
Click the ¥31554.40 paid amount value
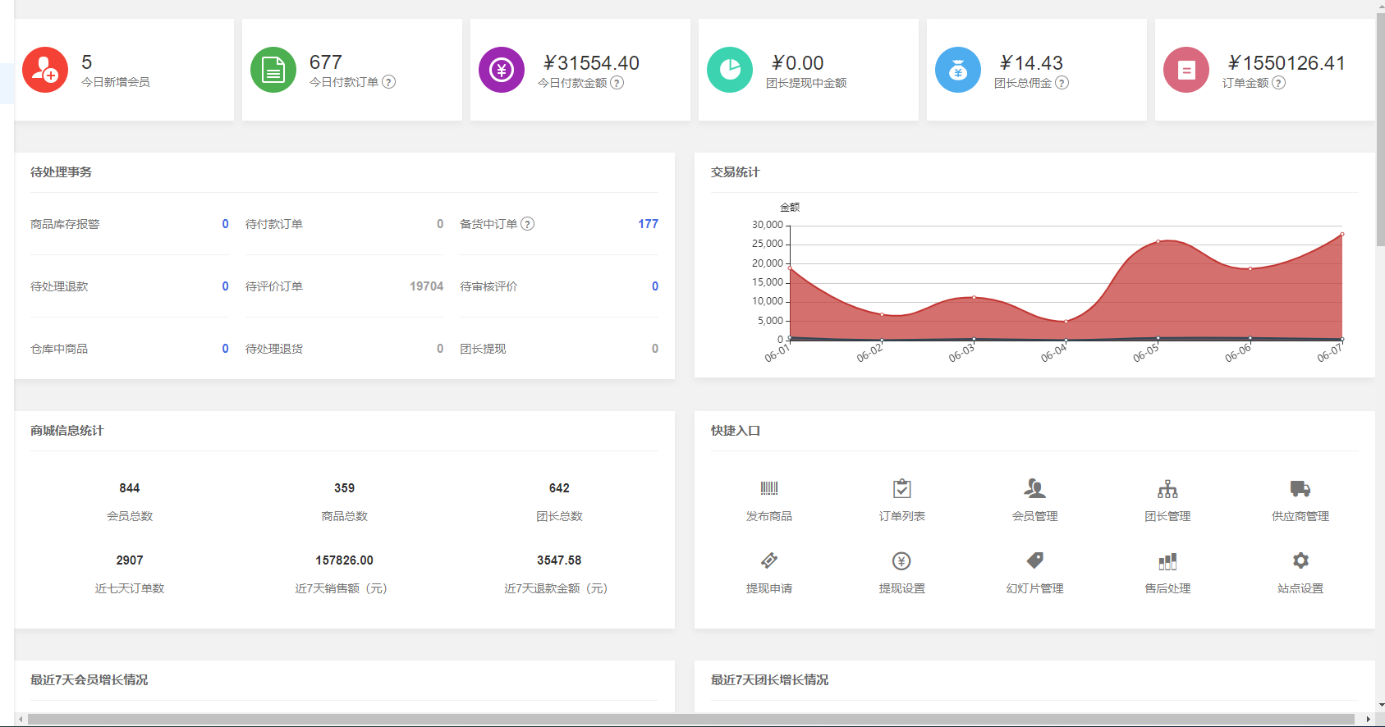pyautogui.click(x=591, y=63)
